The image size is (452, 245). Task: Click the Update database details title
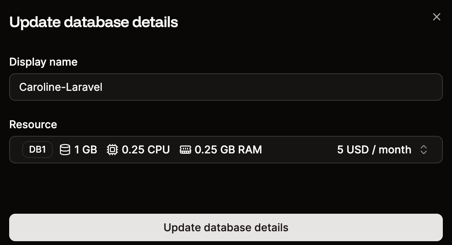(93, 22)
